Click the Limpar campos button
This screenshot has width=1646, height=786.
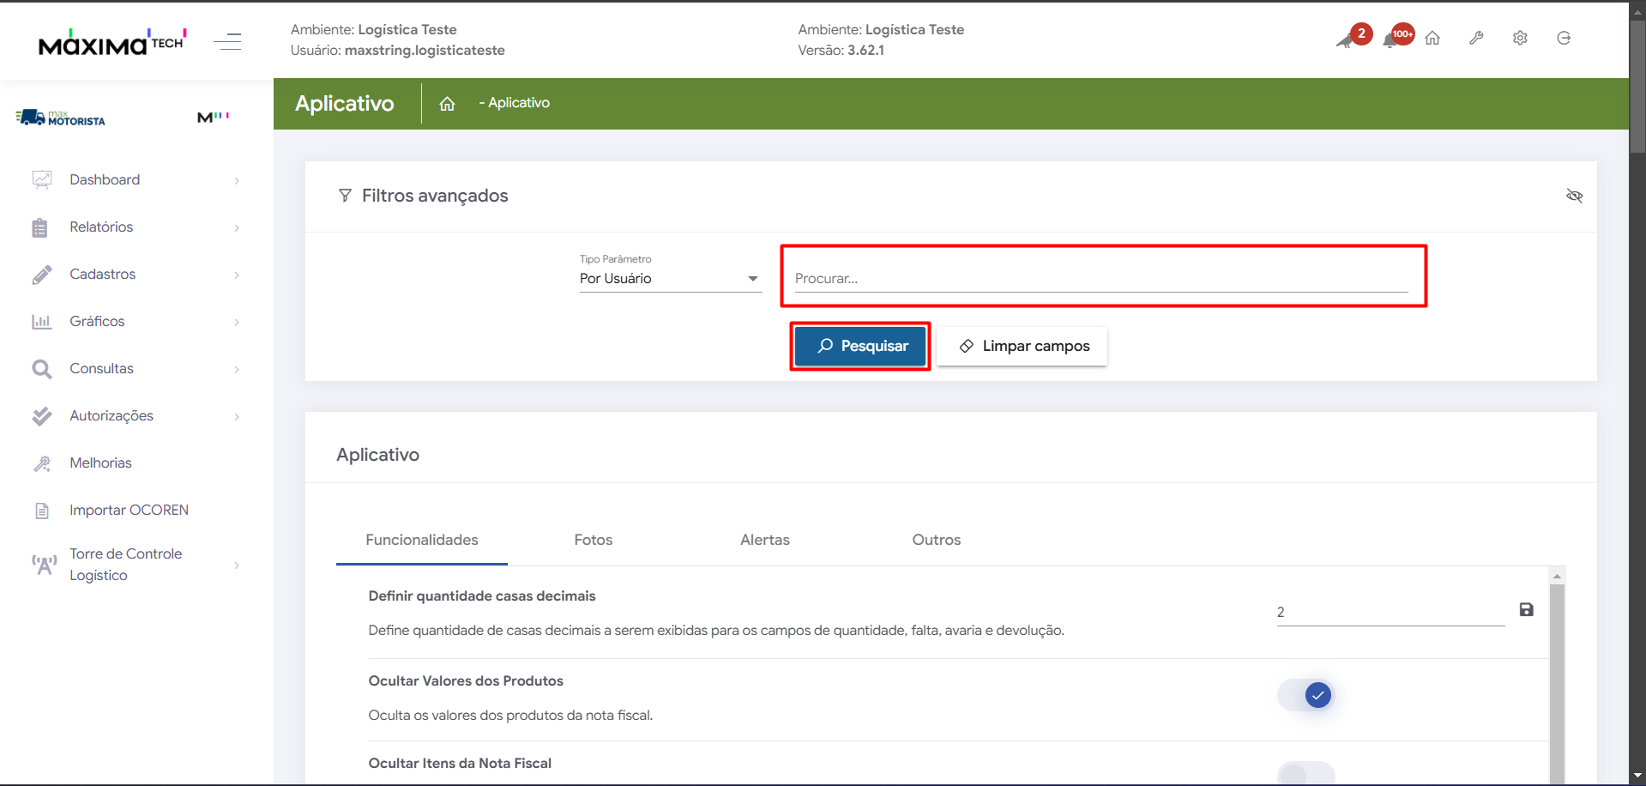[1022, 347]
